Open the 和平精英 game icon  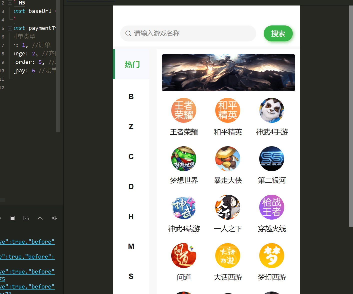(228, 110)
